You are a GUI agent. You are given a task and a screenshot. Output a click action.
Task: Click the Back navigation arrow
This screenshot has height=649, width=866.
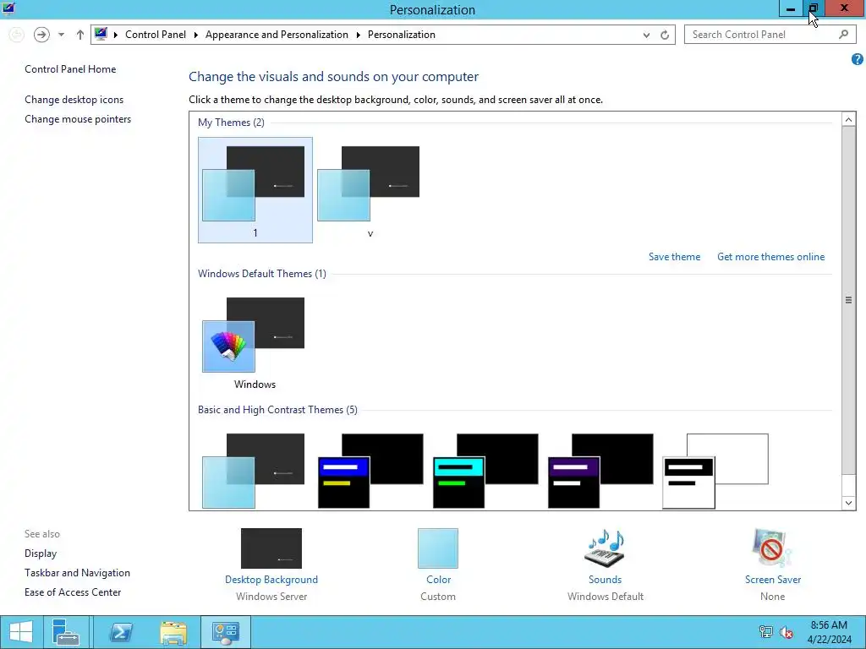[17, 35]
